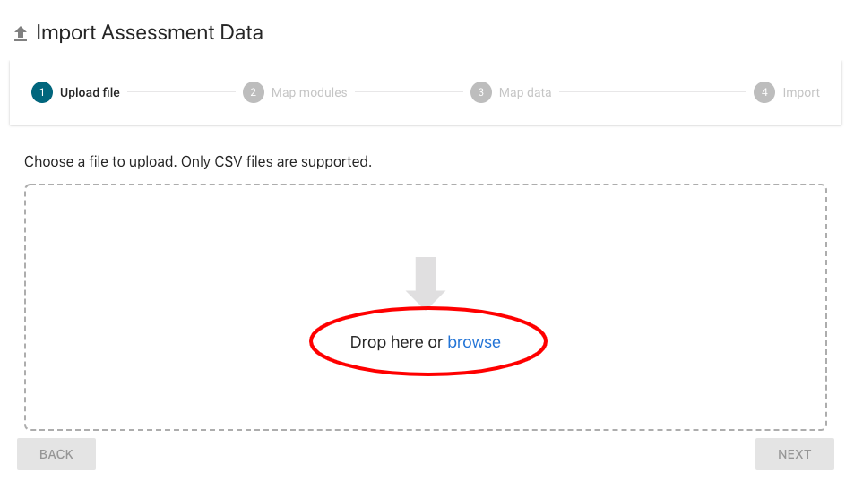Click connector line between Upload file and Map modules
Image resolution: width=854 pixels, height=498 pixels.
181,92
